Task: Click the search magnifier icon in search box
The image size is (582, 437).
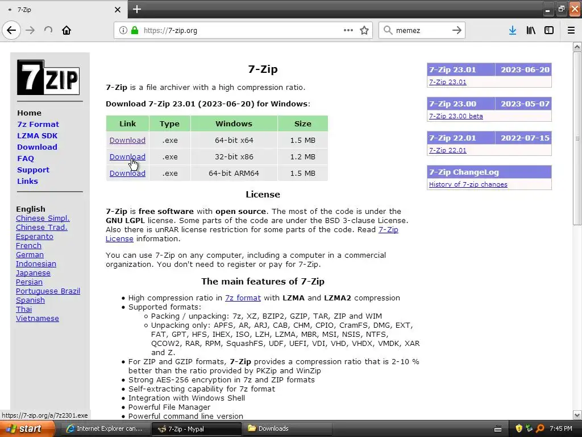Action: (388, 30)
